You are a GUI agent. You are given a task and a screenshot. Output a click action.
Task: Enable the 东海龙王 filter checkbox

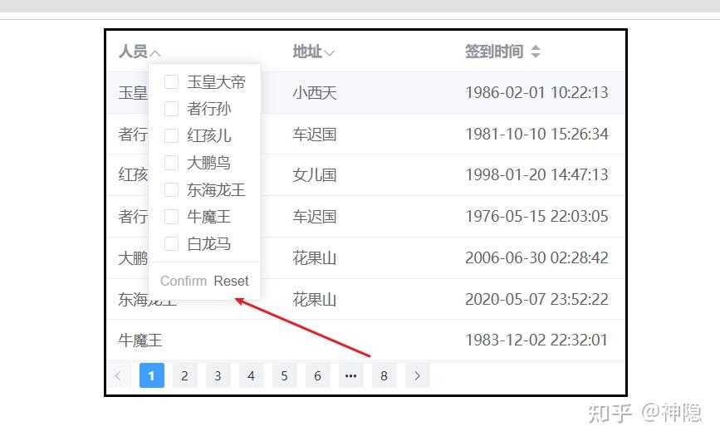point(171,189)
